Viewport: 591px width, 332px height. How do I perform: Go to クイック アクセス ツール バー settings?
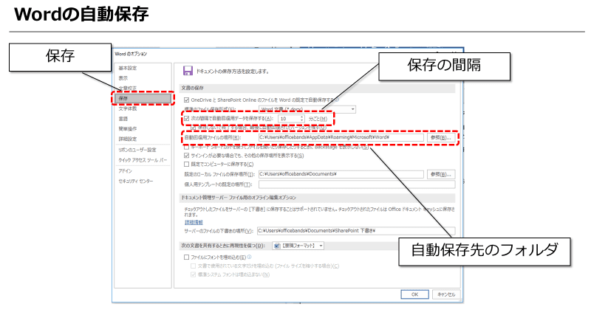point(143,160)
